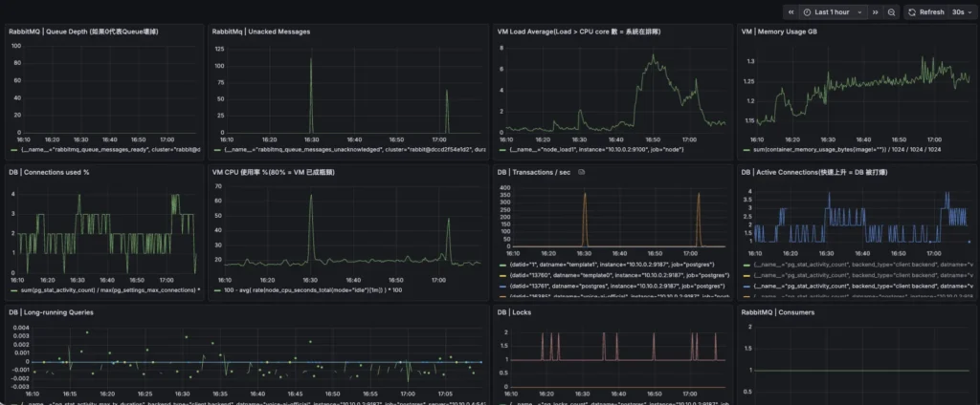980x405 pixels.
Task: Click the DB Long-running Queries panel title
Action: [x=52, y=312]
